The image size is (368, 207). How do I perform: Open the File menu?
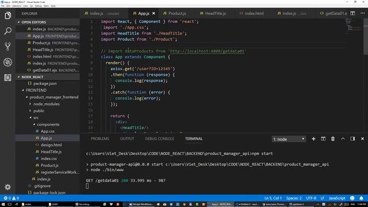2,6
